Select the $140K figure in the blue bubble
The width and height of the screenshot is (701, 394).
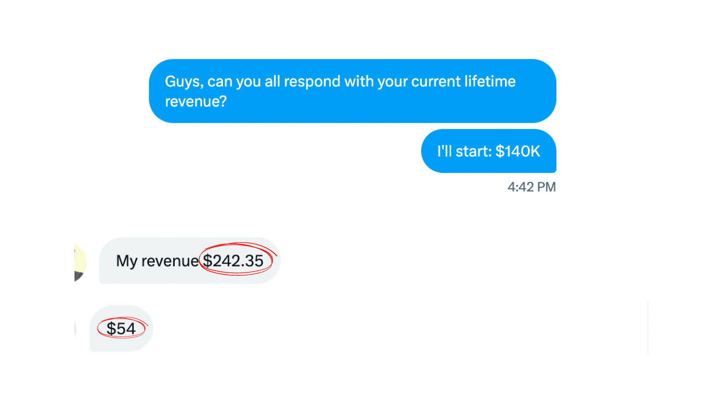tap(518, 151)
